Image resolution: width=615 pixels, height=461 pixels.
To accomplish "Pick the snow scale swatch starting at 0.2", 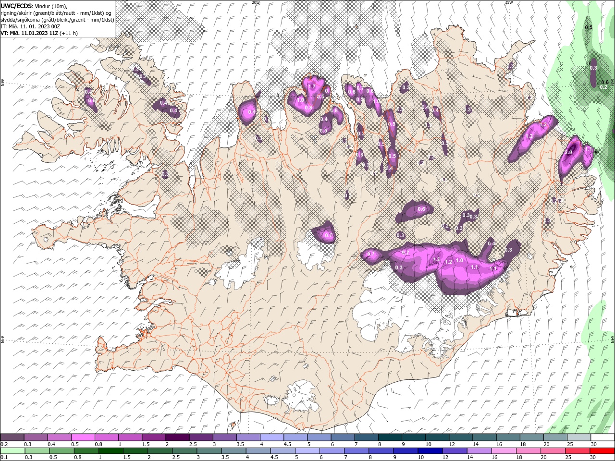I will click(x=12, y=437).
